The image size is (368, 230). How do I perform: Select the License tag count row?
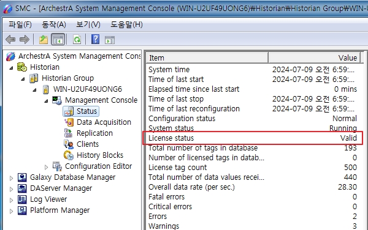pyautogui.click(x=253, y=168)
